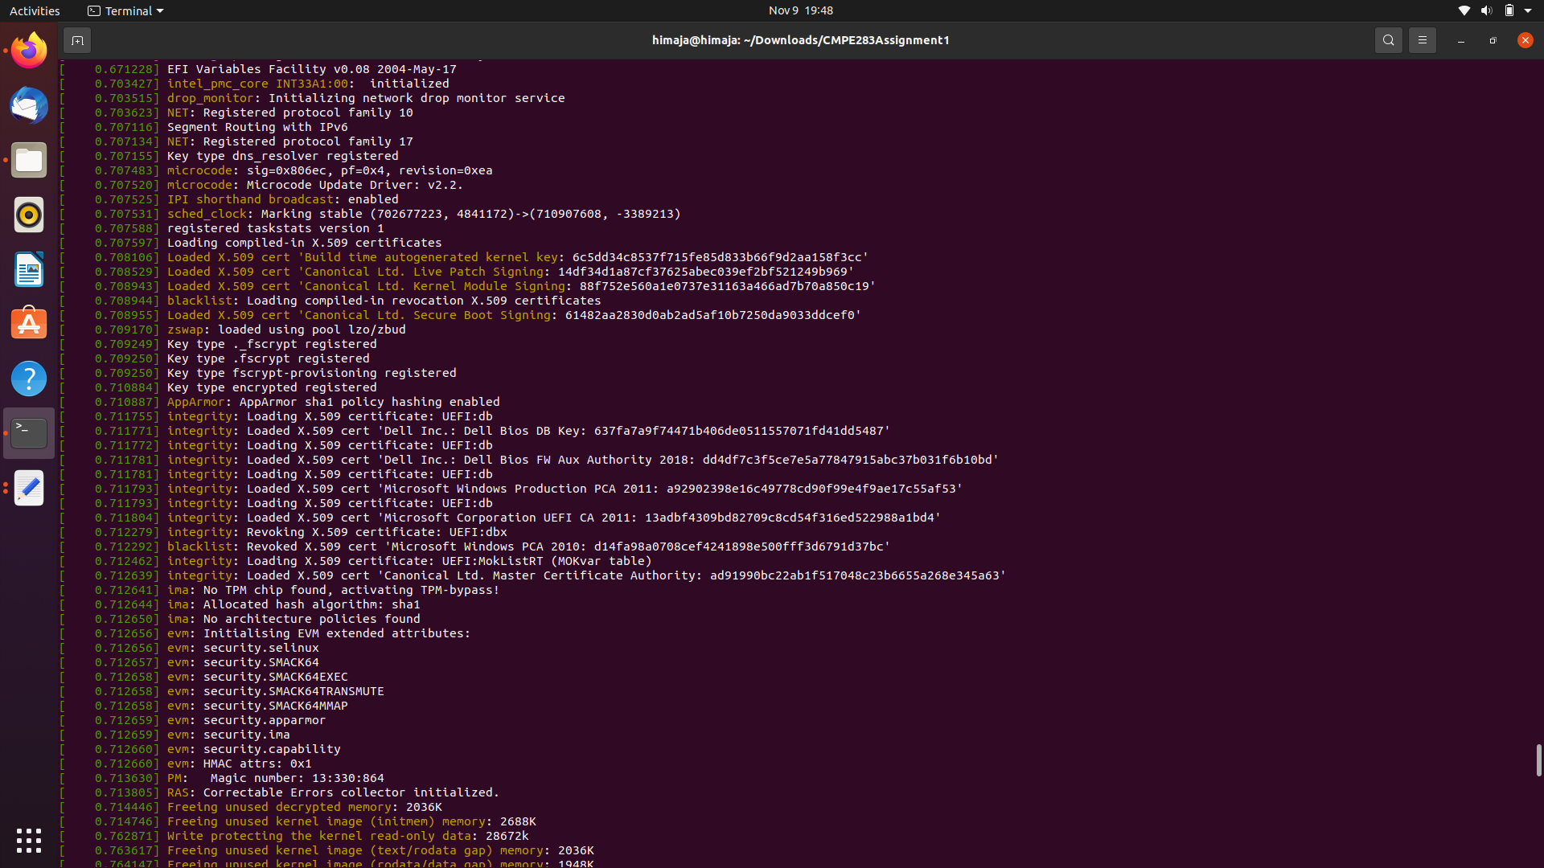Open Thunderbird mail from the dock
1544x868 pixels.
[29, 105]
